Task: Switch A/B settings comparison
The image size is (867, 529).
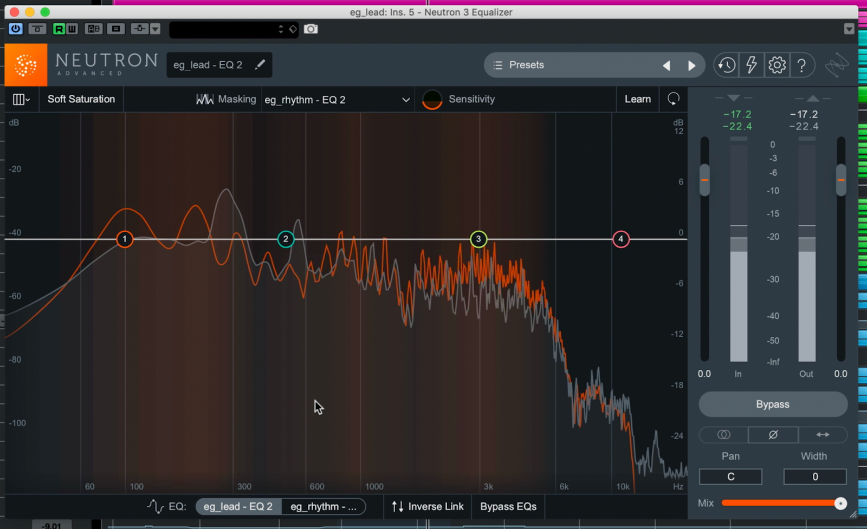Action: click(x=93, y=29)
